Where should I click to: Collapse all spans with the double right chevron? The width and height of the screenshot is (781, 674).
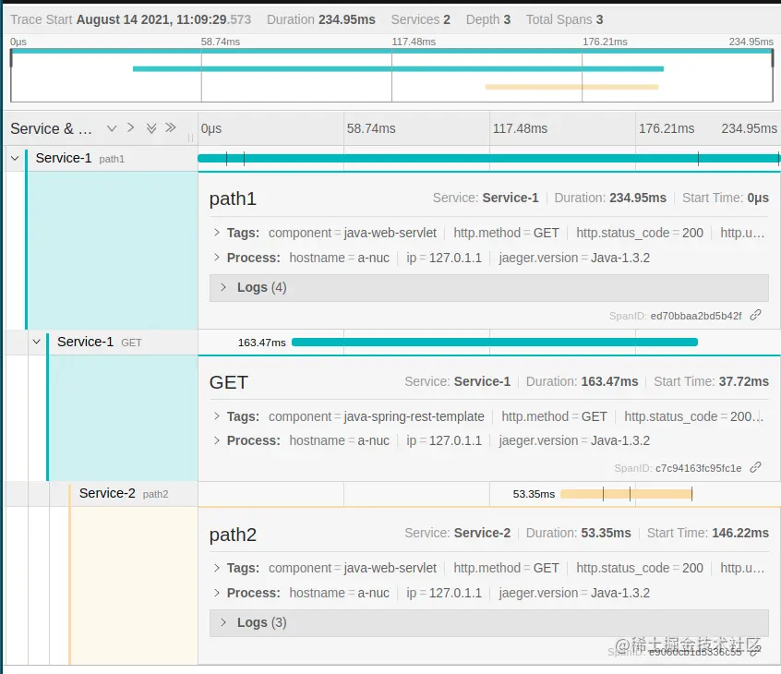pos(171,128)
